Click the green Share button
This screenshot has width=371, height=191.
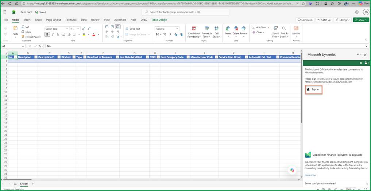click(x=361, y=20)
